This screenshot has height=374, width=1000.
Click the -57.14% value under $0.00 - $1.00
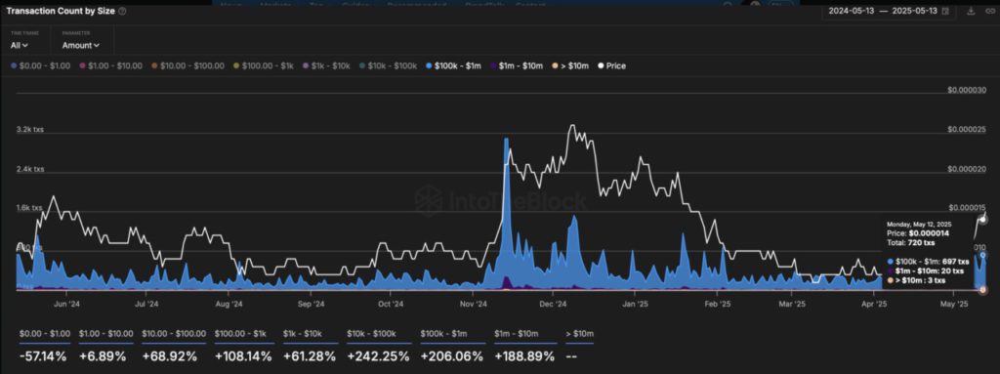click(42, 356)
